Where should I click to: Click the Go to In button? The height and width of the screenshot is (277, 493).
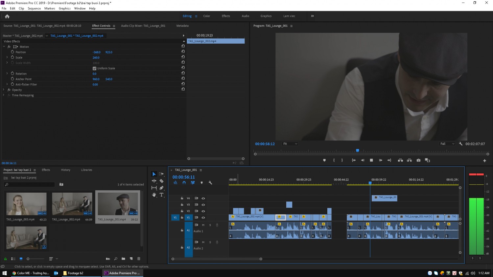pos(354,160)
